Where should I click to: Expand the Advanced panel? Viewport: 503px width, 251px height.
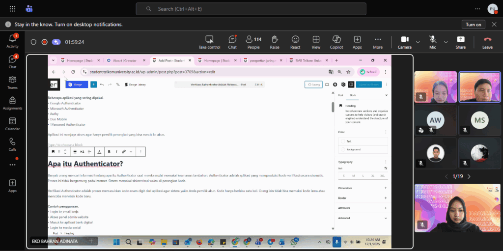(363, 218)
